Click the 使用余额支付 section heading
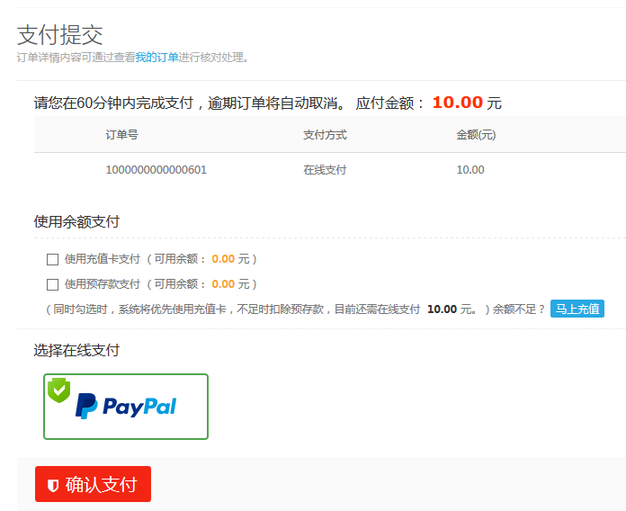Image resolution: width=626 pixels, height=511 pixels. tap(76, 221)
